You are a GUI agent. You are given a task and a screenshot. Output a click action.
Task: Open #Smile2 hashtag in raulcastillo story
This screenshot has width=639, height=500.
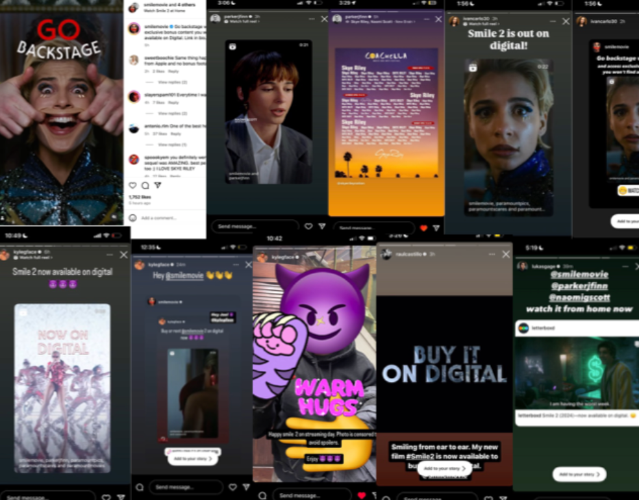(x=420, y=456)
